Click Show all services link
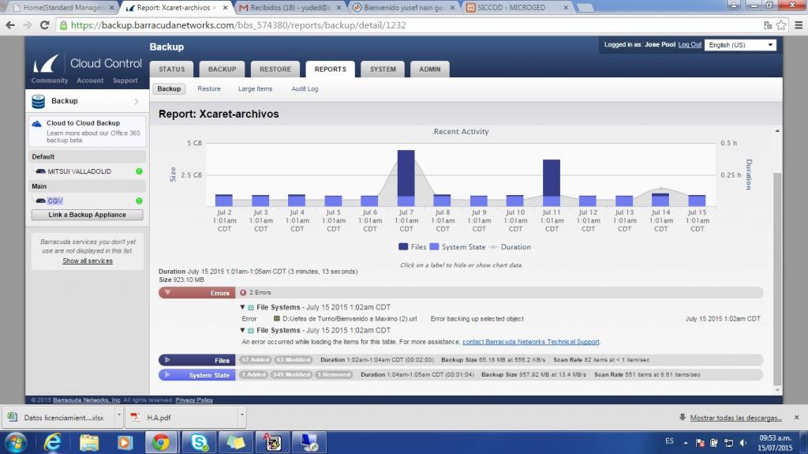 [88, 261]
